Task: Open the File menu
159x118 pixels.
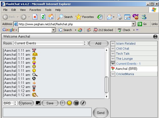Action: pyautogui.click(x=5, y=10)
